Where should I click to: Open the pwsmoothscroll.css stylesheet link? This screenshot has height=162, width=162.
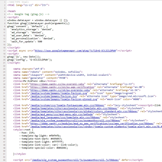point(75,120)
